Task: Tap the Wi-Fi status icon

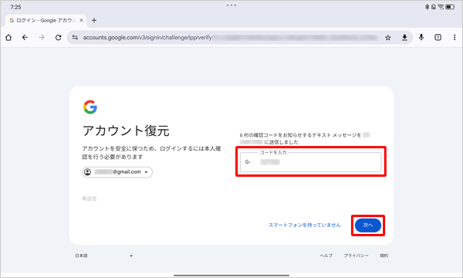Action: click(x=441, y=7)
